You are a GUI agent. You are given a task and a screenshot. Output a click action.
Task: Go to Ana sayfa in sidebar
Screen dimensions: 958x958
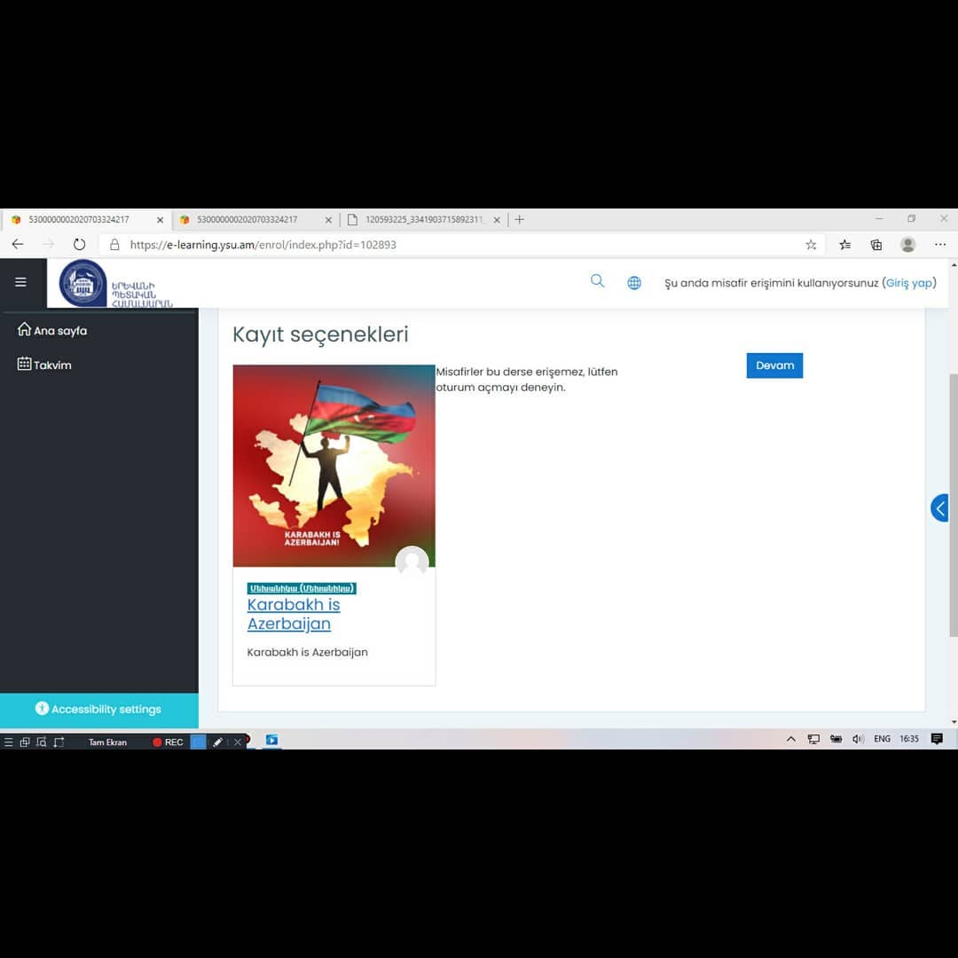coord(52,330)
